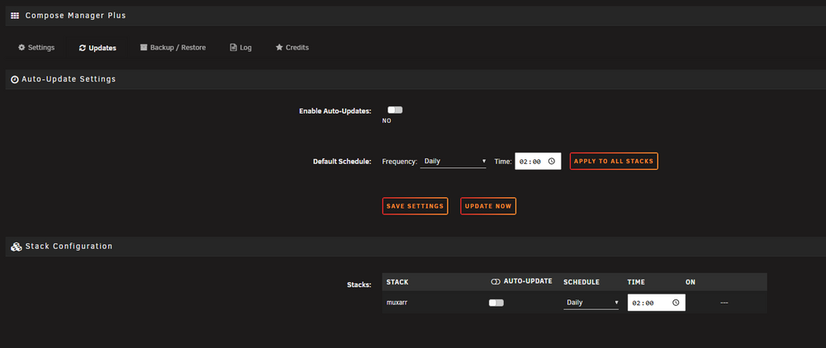Open the Log tab
The height and width of the screenshot is (348, 826).
(x=240, y=47)
